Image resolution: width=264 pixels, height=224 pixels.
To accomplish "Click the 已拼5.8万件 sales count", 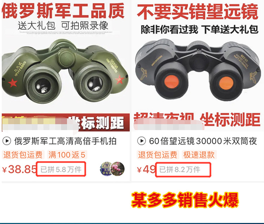I will coord(61,169).
